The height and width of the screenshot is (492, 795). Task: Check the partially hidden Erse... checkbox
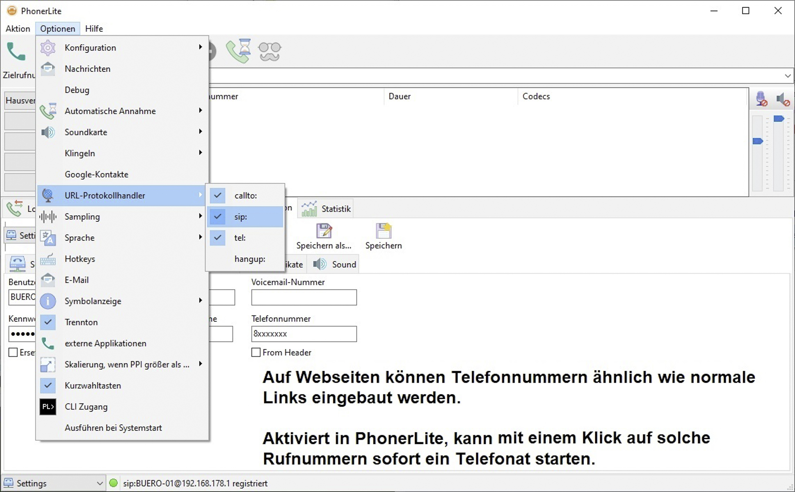pos(13,353)
